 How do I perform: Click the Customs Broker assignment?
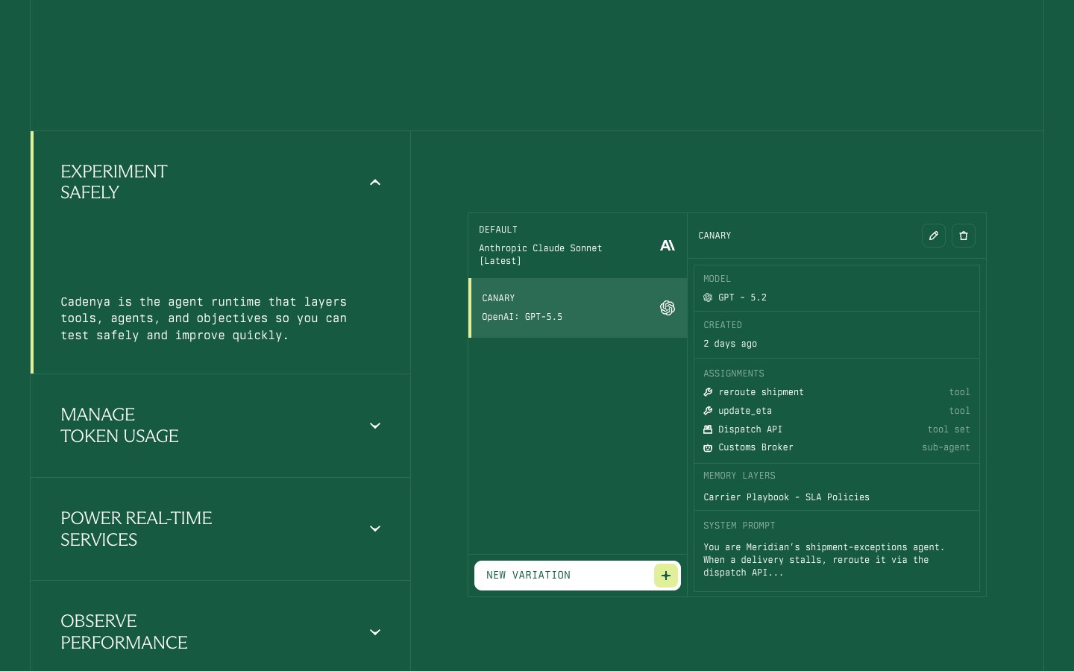click(x=837, y=447)
